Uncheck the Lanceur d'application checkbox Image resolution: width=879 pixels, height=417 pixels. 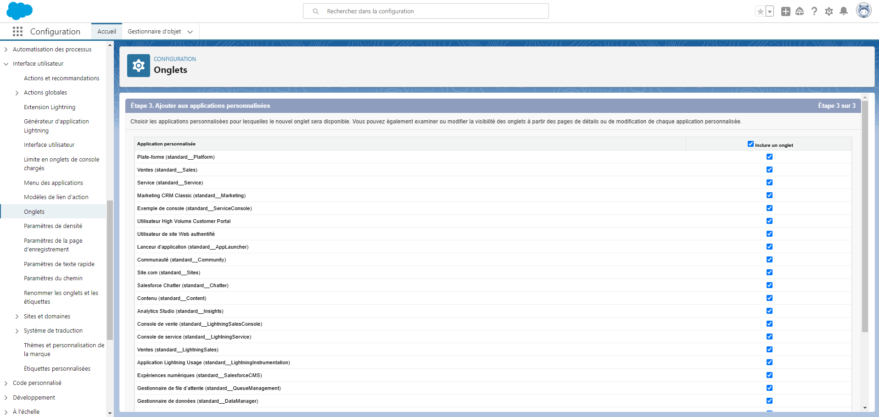click(x=769, y=247)
